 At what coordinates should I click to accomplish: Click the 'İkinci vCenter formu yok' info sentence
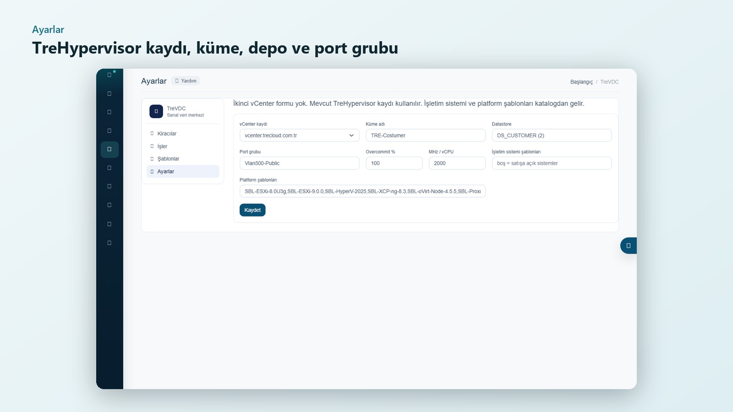pos(409,103)
